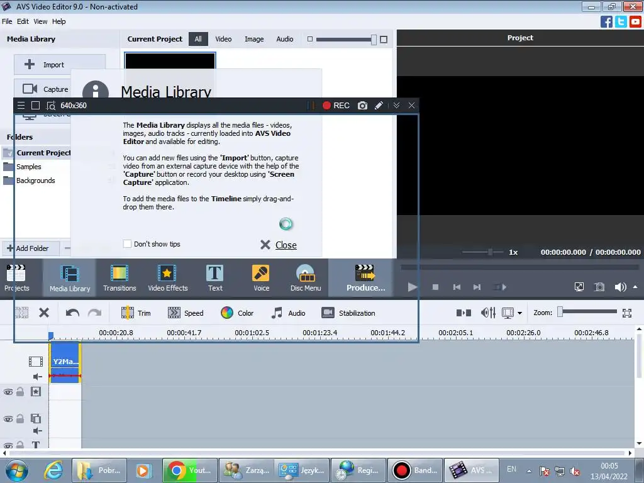
Task: Switch to the Image filter tab
Action: point(254,39)
